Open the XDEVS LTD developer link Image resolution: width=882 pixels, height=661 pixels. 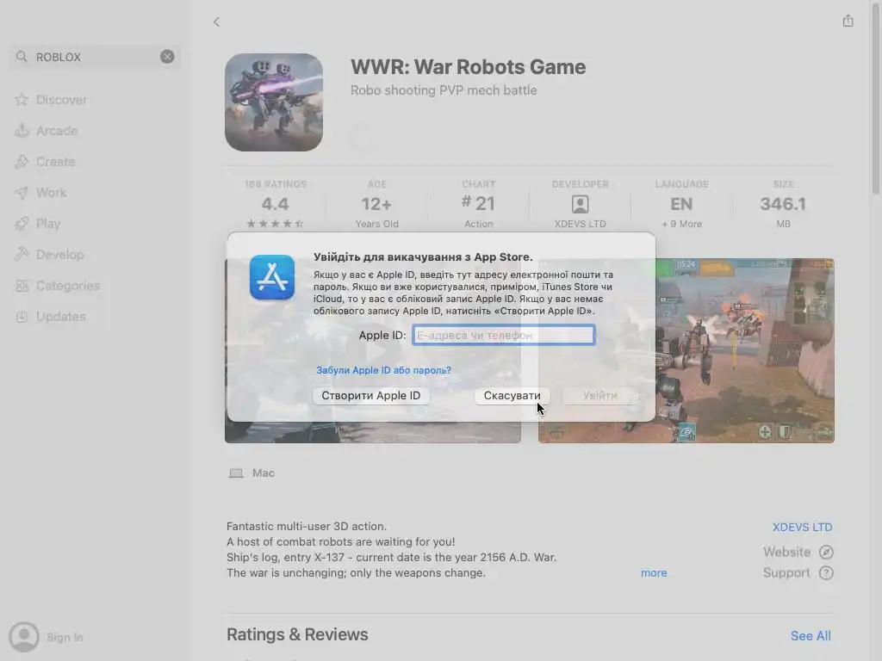(802, 528)
